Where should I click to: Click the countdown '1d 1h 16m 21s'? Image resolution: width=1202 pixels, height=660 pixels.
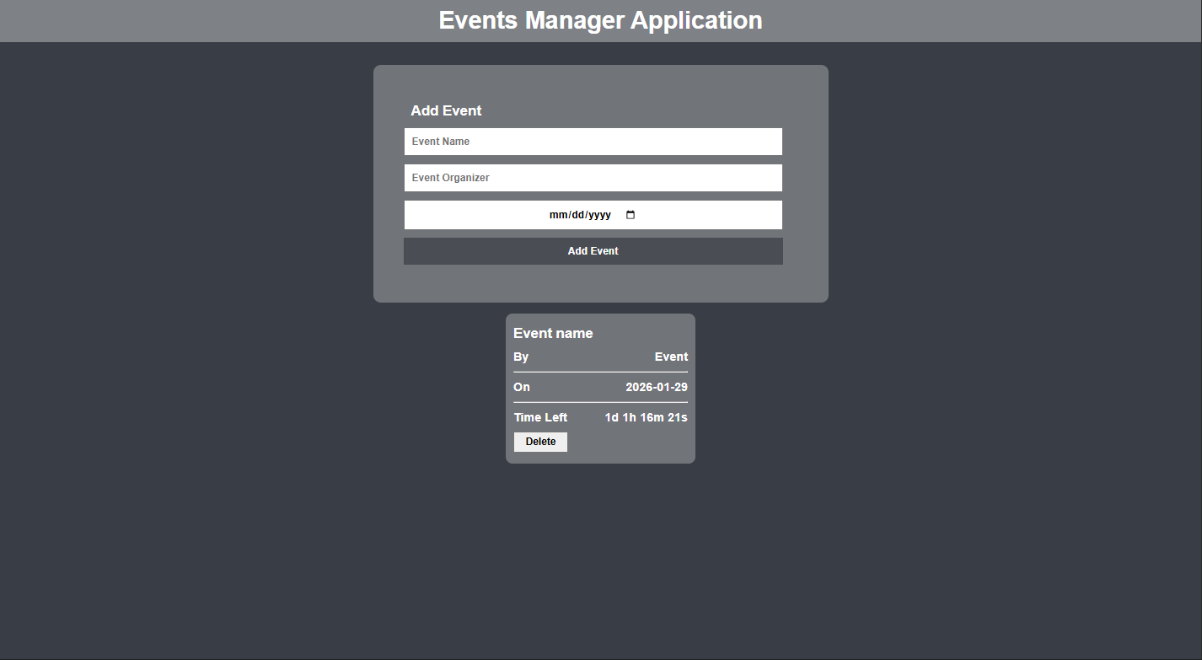[646, 417]
